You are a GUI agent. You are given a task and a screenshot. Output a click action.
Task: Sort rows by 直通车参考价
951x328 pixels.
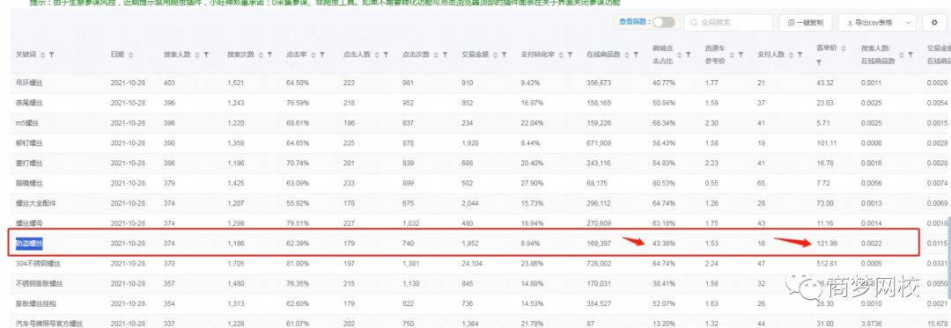pyautogui.click(x=732, y=55)
